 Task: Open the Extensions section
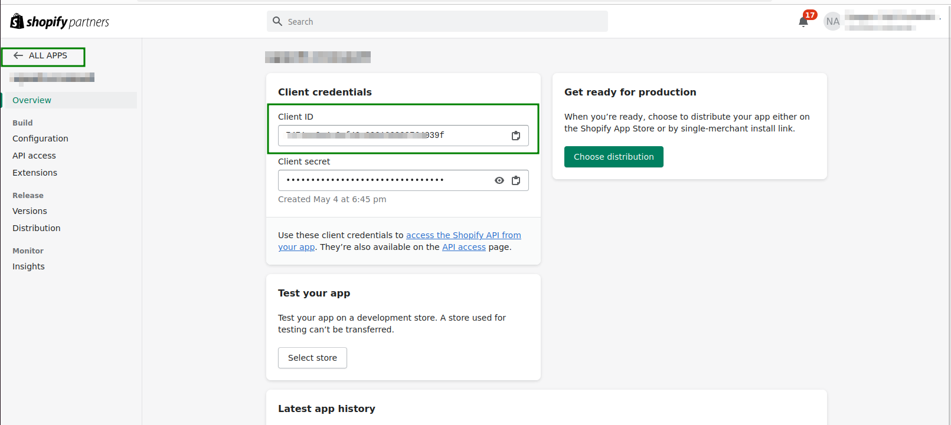[35, 173]
